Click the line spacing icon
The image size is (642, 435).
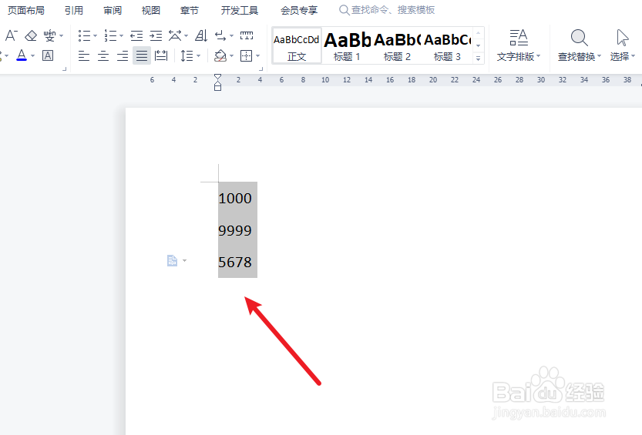coord(187,55)
